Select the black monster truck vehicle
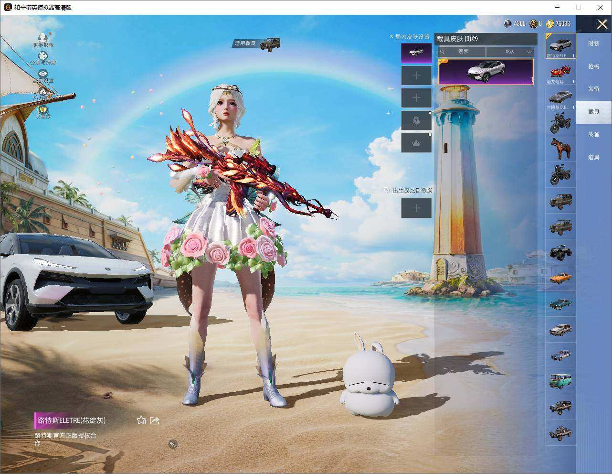Viewport: 612px width, 474px height. [560, 252]
